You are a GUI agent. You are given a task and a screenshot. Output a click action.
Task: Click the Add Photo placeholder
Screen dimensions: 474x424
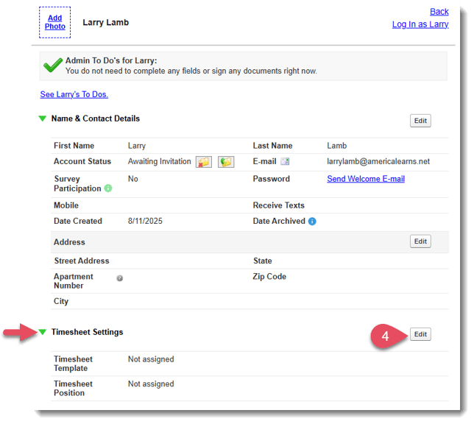coord(55,22)
